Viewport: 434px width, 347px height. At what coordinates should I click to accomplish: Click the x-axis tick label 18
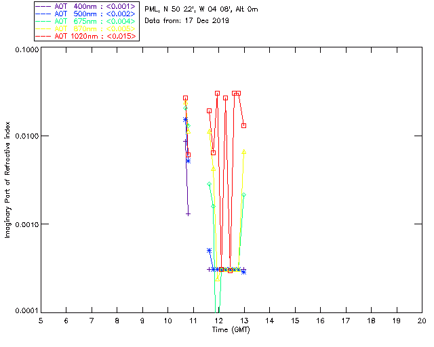coord(371,321)
